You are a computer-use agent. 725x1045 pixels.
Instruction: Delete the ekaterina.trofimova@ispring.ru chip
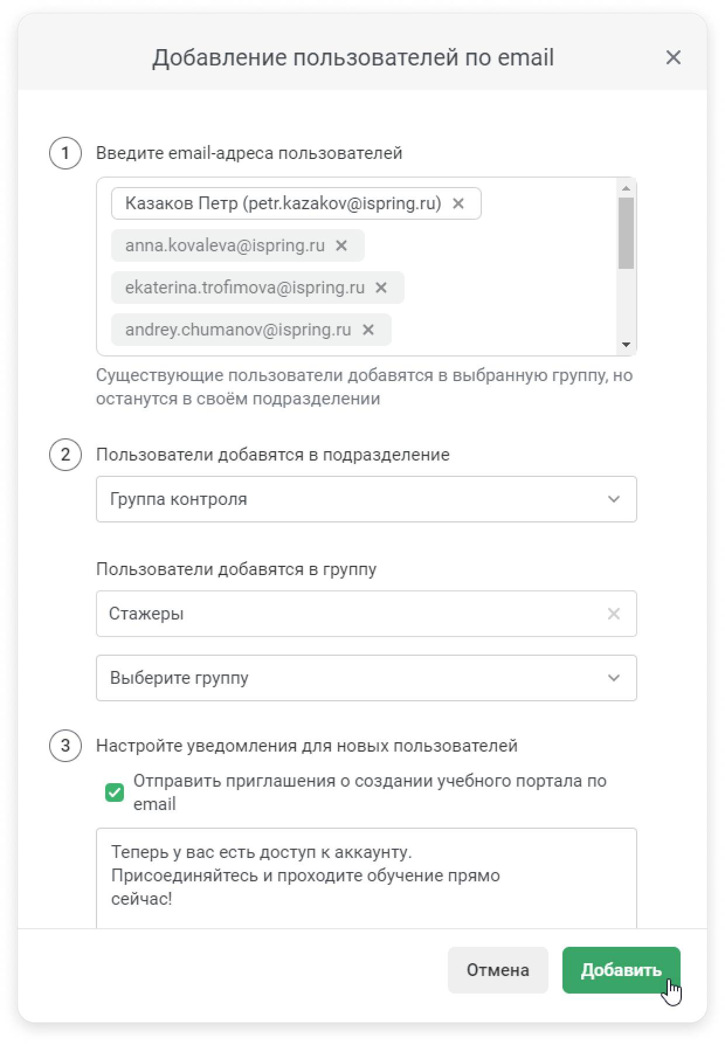pyautogui.click(x=381, y=288)
